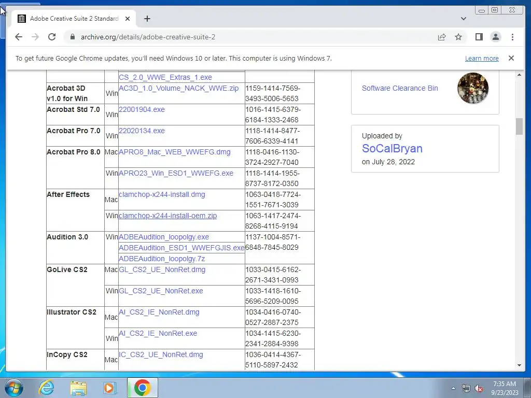This screenshot has width=531, height=398.
Task: Click serial 1137-1004-8571-6848-7845-8029
Action: point(273,242)
